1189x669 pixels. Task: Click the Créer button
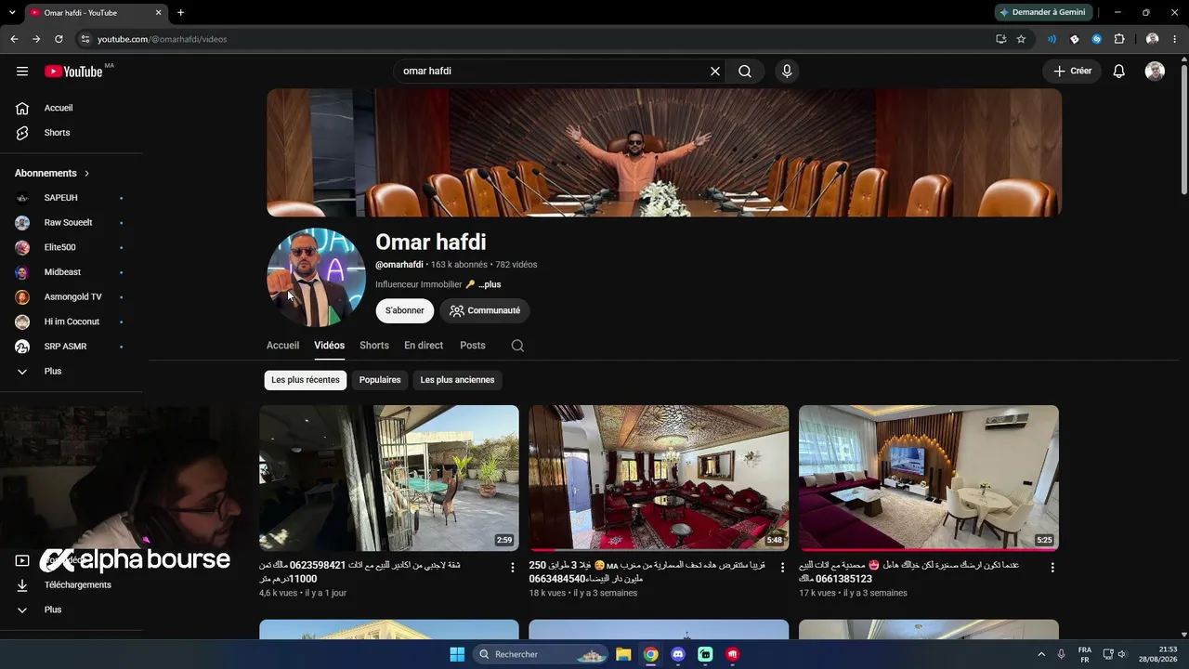tap(1072, 72)
